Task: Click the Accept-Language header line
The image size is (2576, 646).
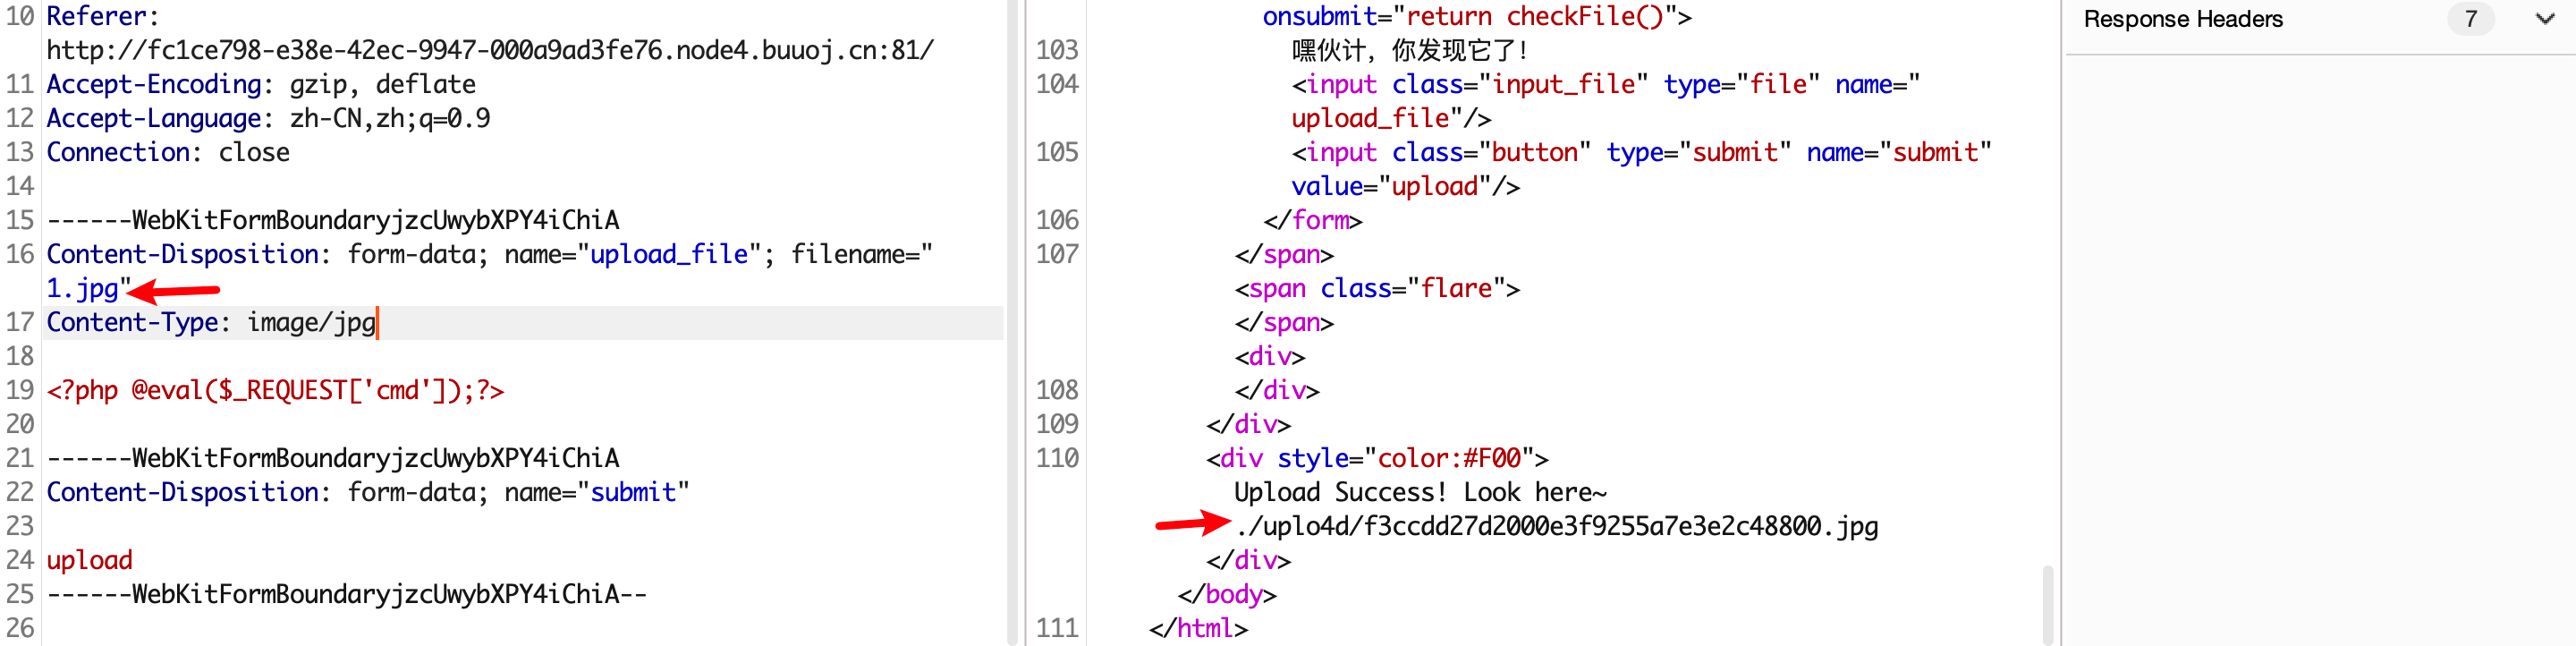Action: (268, 118)
